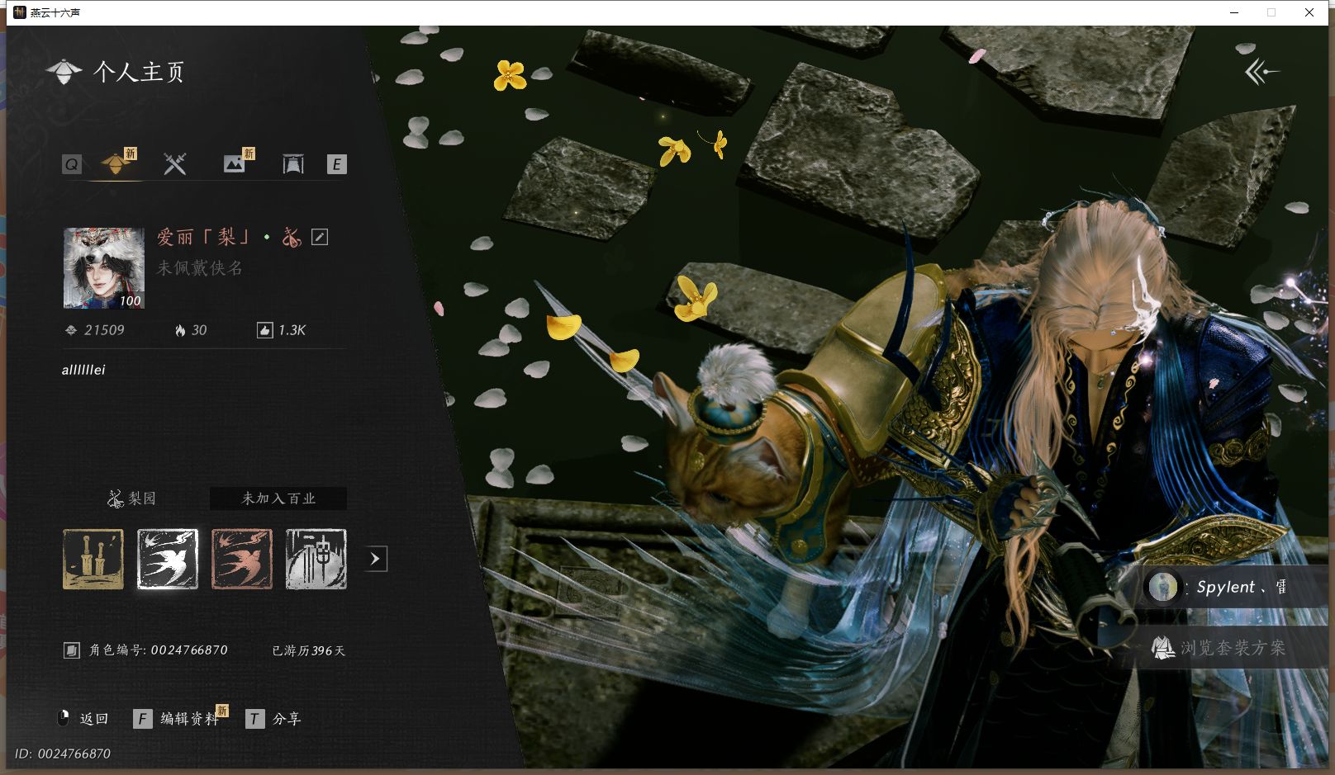Image resolution: width=1335 pixels, height=775 pixels.
Task: Click the sect emblem beside the player name
Action: [291, 237]
